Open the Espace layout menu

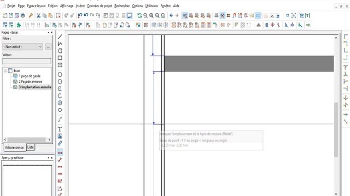[x=36, y=6]
